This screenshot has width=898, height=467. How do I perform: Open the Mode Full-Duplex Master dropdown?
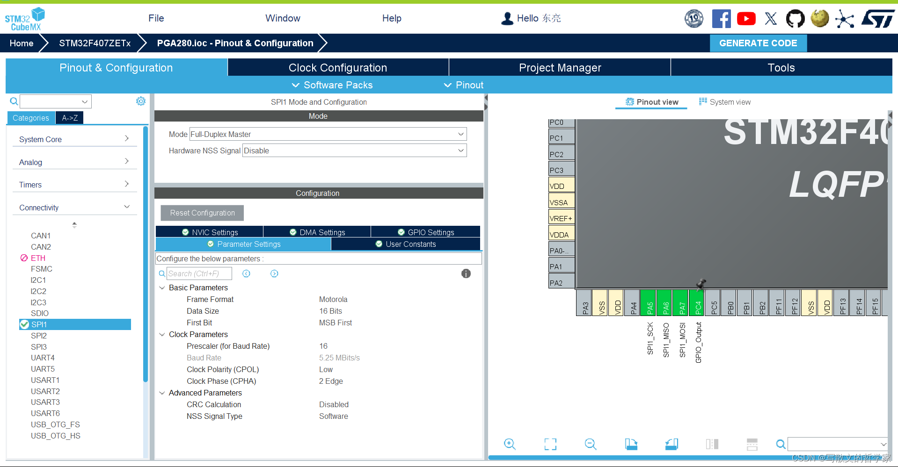tap(328, 134)
